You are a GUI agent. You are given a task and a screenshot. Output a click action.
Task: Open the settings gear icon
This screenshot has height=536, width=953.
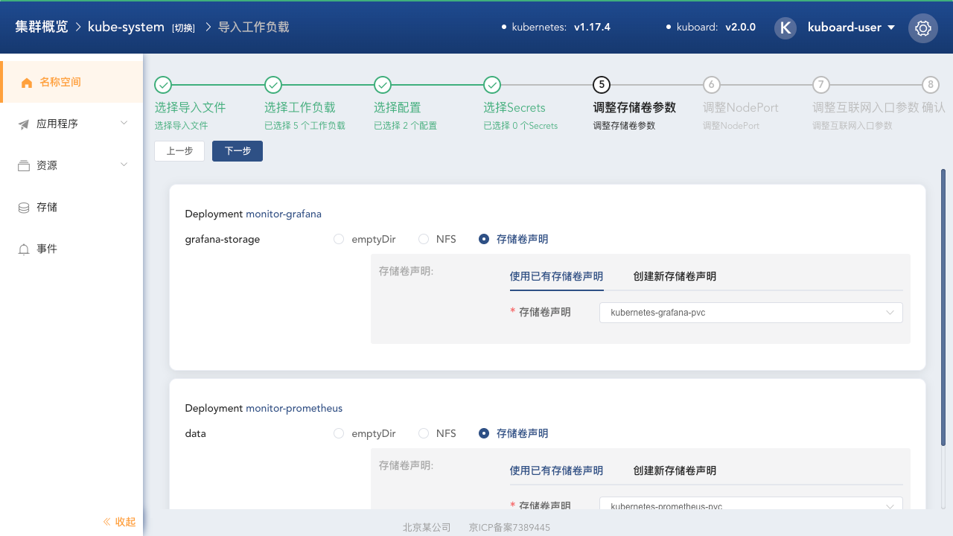923,28
